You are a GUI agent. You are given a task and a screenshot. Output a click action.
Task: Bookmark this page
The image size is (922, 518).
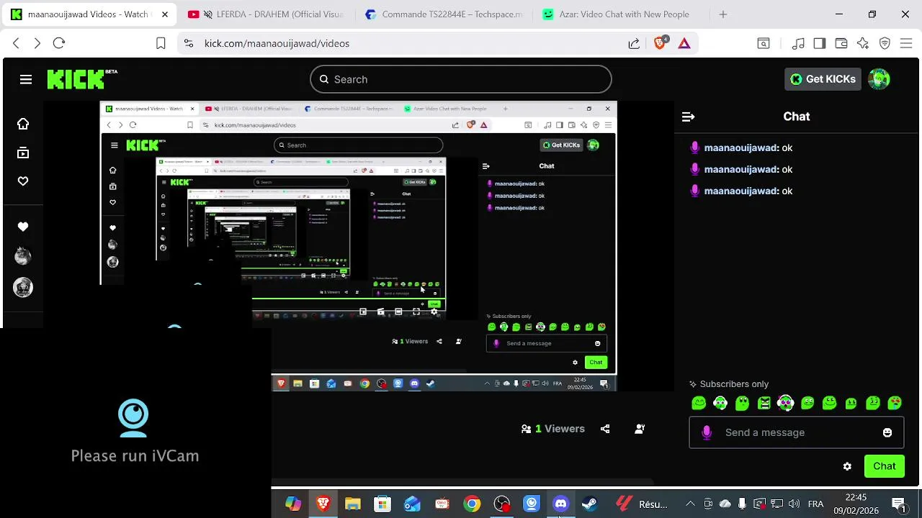[x=161, y=43]
